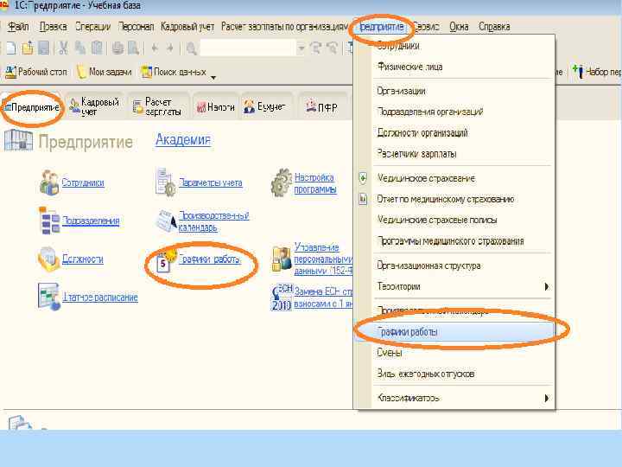Open the Правка menu
This screenshot has height=467, width=622.
(53, 27)
